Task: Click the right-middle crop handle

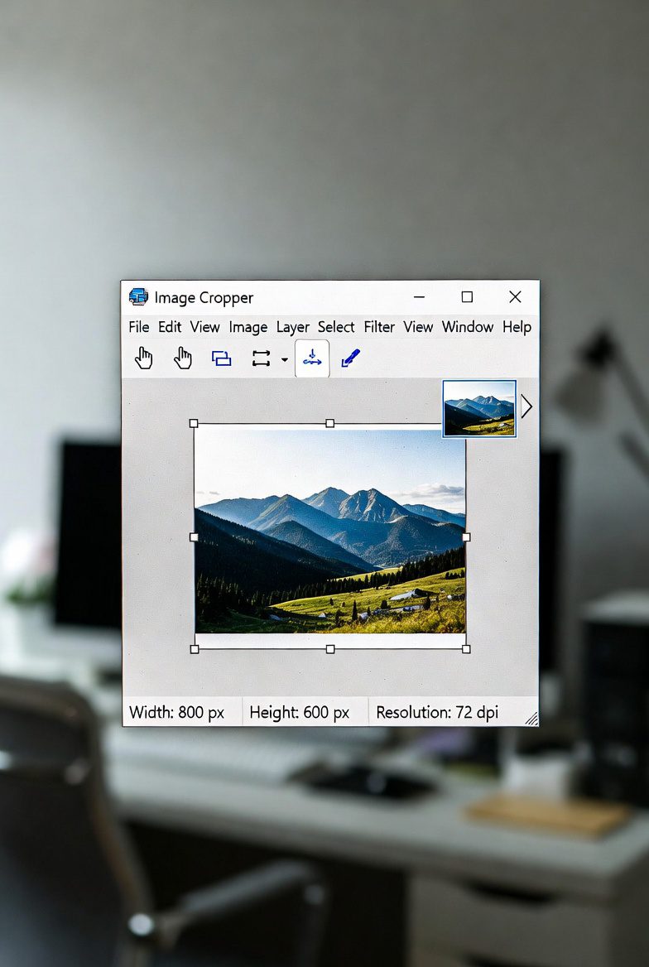Action: point(466,537)
